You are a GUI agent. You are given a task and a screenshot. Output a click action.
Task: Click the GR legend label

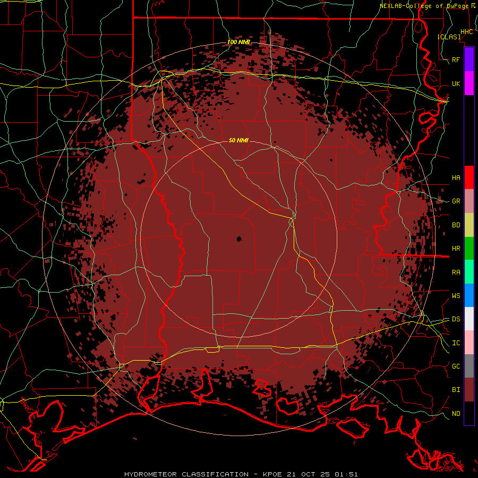tap(456, 201)
